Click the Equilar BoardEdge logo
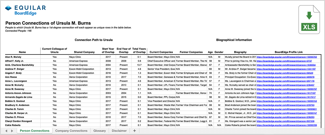325x135 pixels. tap(25, 10)
